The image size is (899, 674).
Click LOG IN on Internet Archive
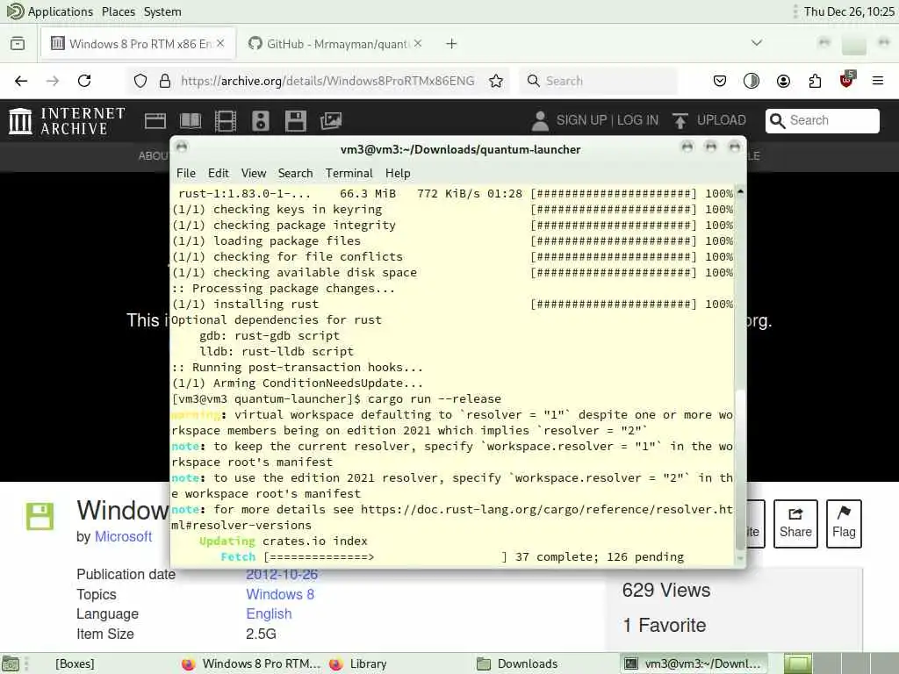pos(637,120)
